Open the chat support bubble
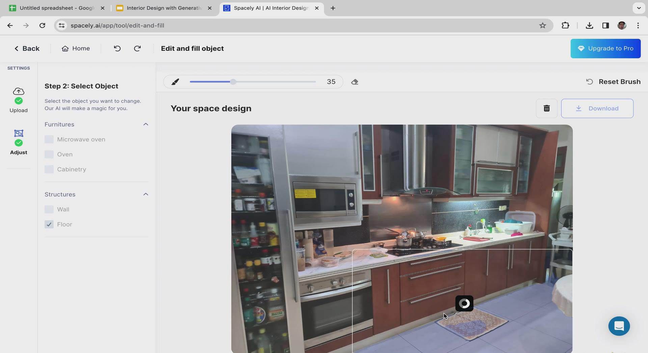The width and height of the screenshot is (648, 353). [619, 326]
